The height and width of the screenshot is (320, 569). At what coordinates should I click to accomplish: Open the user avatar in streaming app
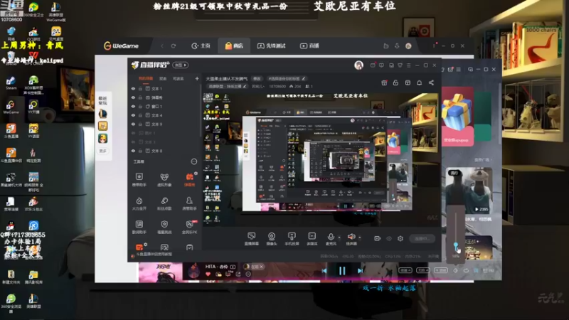click(358, 65)
